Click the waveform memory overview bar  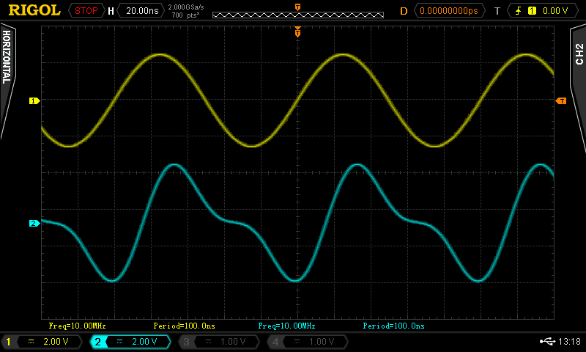coord(298,15)
